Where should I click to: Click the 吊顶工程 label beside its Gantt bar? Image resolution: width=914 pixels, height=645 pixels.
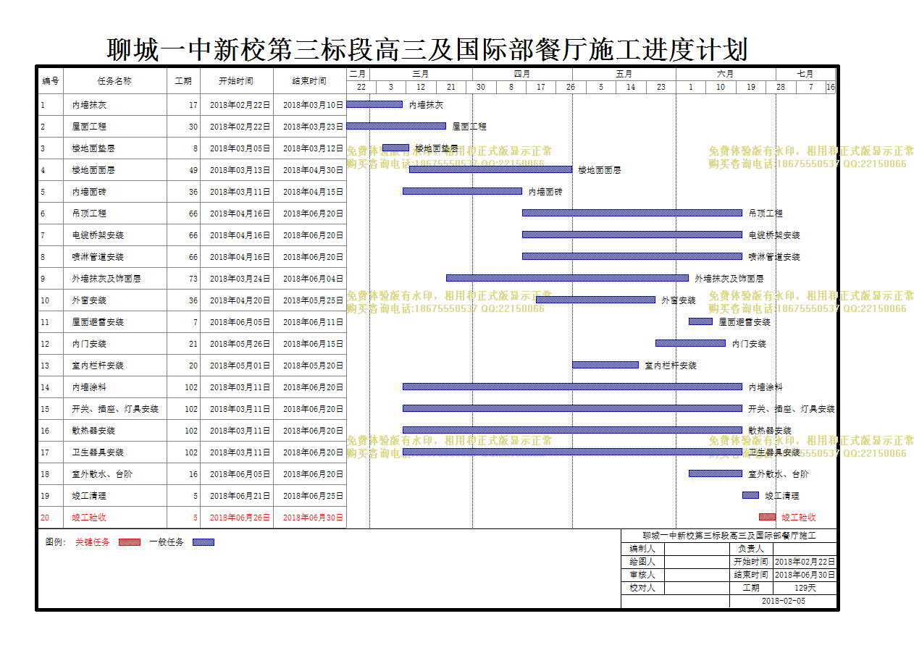(x=766, y=214)
